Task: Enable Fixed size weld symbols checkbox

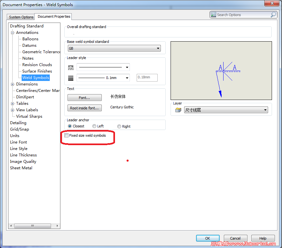Action: pyautogui.click(x=66, y=135)
